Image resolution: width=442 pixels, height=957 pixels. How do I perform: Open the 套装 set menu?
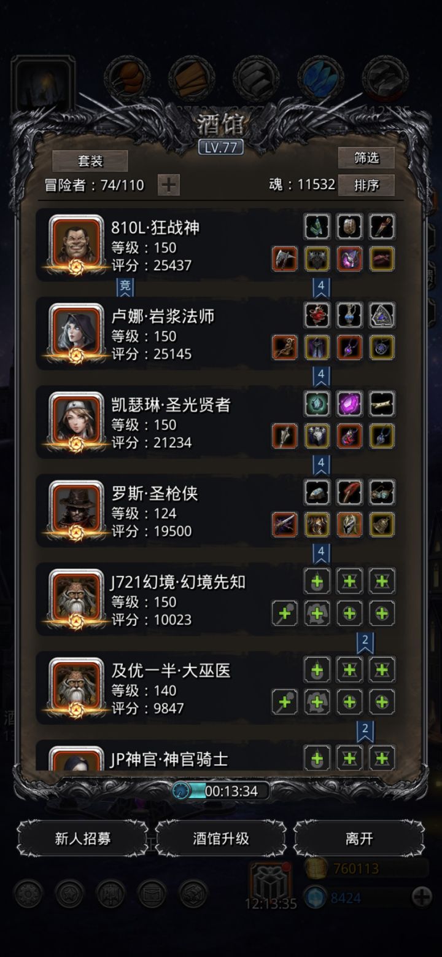90,161
